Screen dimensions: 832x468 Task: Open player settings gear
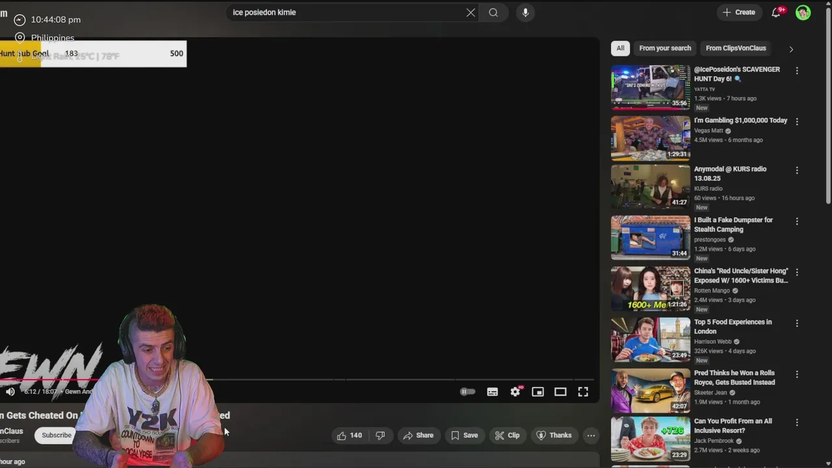pyautogui.click(x=515, y=391)
